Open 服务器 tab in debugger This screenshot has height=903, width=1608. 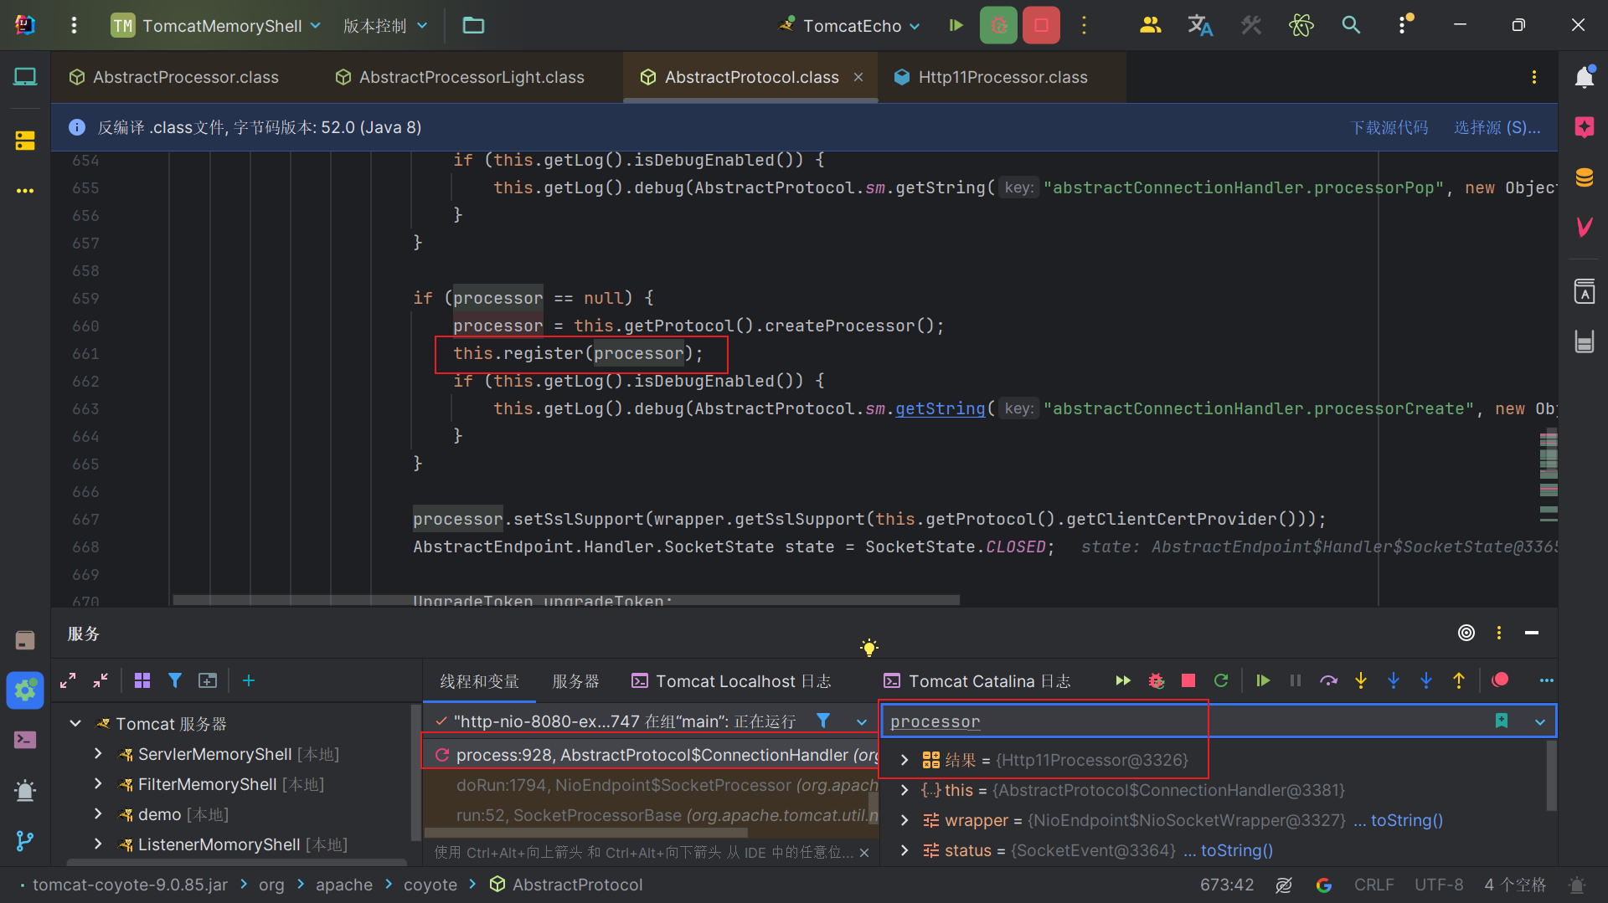pyautogui.click(x=576, y=681)
